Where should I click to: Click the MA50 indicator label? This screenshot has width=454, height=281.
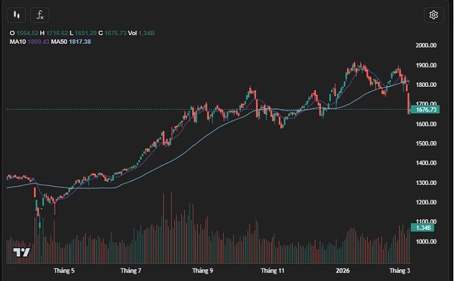pyautogui.click(x=59, y=41)
